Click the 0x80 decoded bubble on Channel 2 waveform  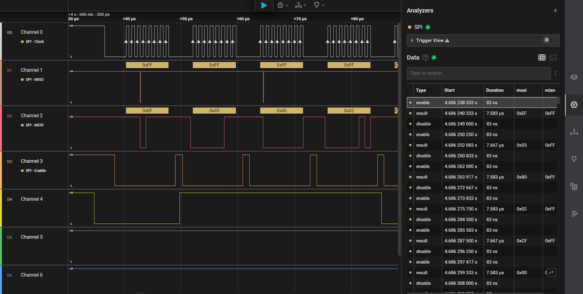[281, 111]
